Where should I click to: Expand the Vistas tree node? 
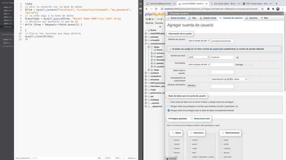149,70
